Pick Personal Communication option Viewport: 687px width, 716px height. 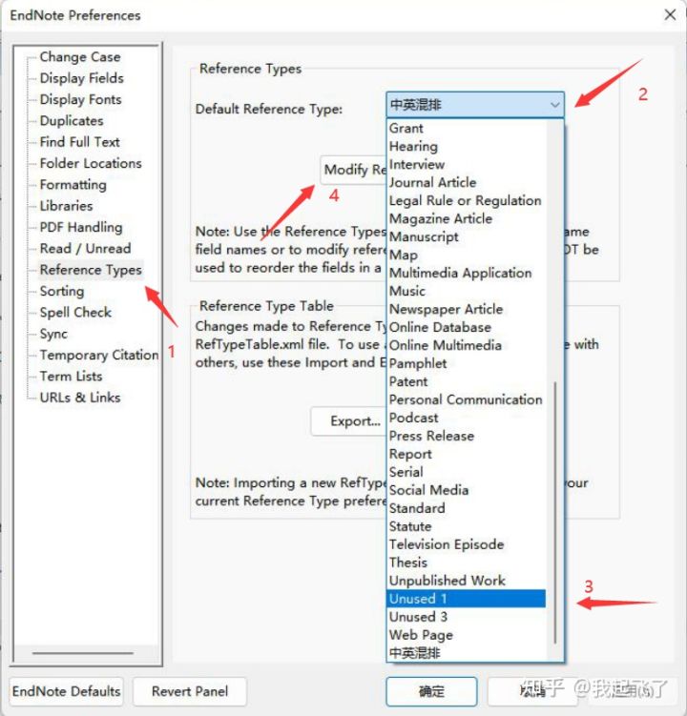point(467,399)
